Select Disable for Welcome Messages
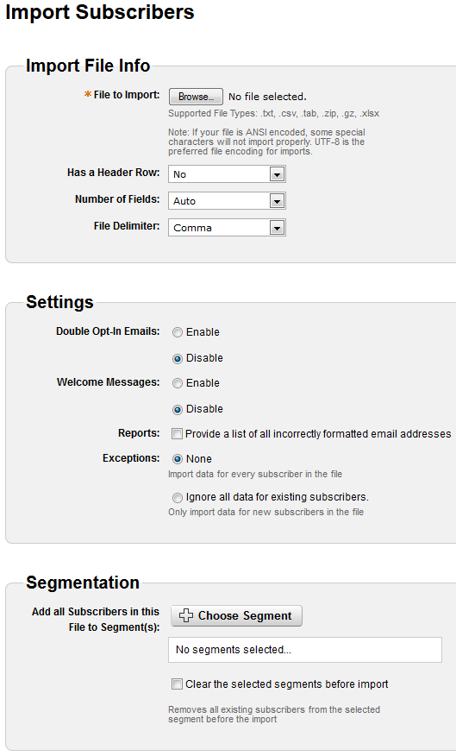This screenshot has height=756, width=456. pyautogui.click(x=178, y=410)
